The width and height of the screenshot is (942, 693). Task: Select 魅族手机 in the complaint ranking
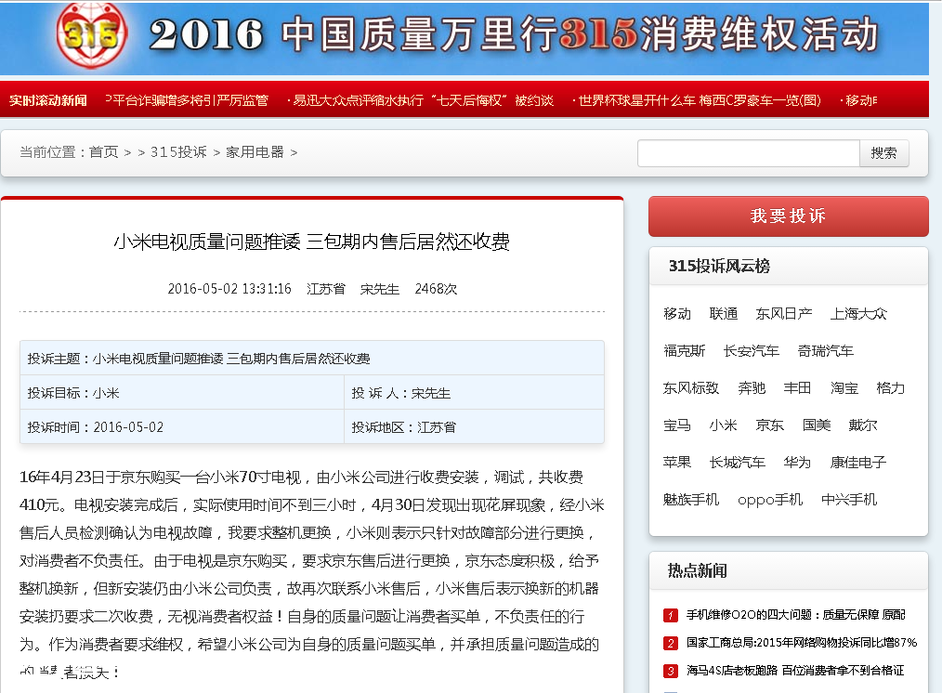(x=691, y=500)
